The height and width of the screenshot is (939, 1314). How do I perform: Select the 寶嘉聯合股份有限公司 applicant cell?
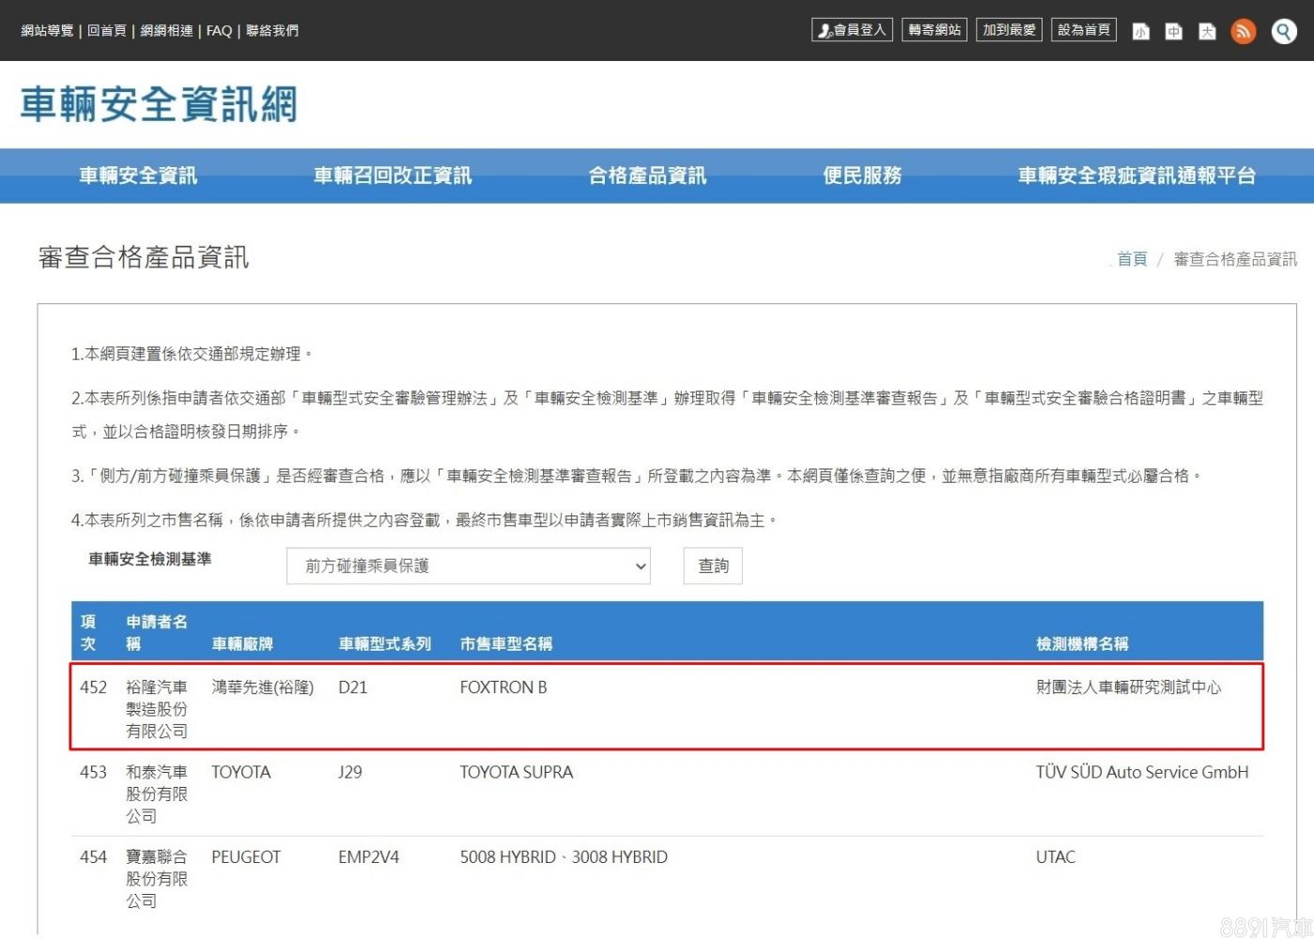(157, 878)
